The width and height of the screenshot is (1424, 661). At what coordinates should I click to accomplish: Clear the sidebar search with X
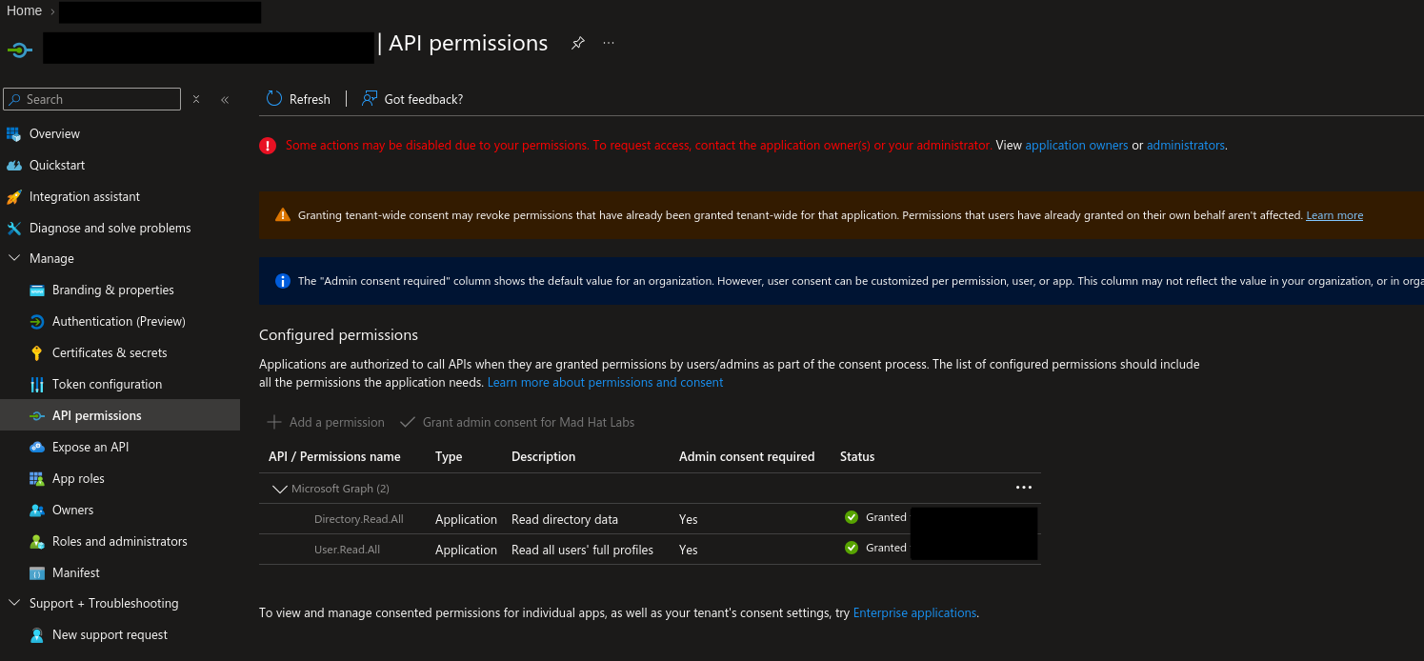pos(196,99)
